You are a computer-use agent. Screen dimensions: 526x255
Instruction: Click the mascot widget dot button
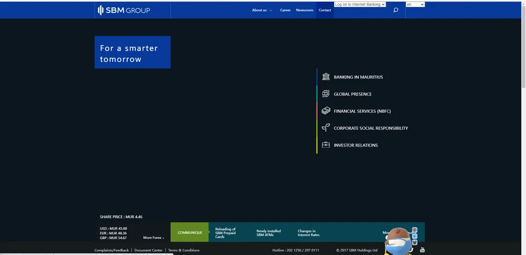point(414,236)
